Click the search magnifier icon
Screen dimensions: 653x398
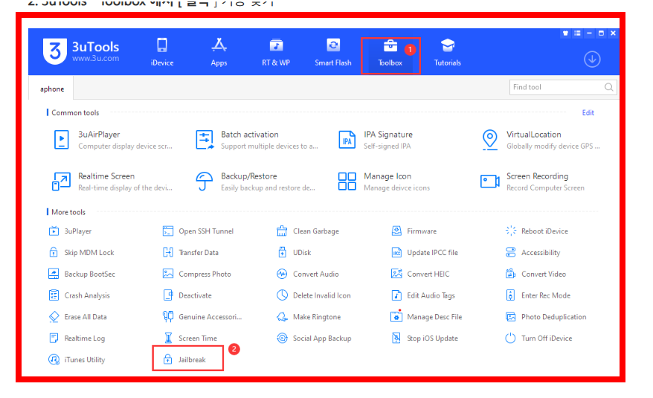coord(608,87)
